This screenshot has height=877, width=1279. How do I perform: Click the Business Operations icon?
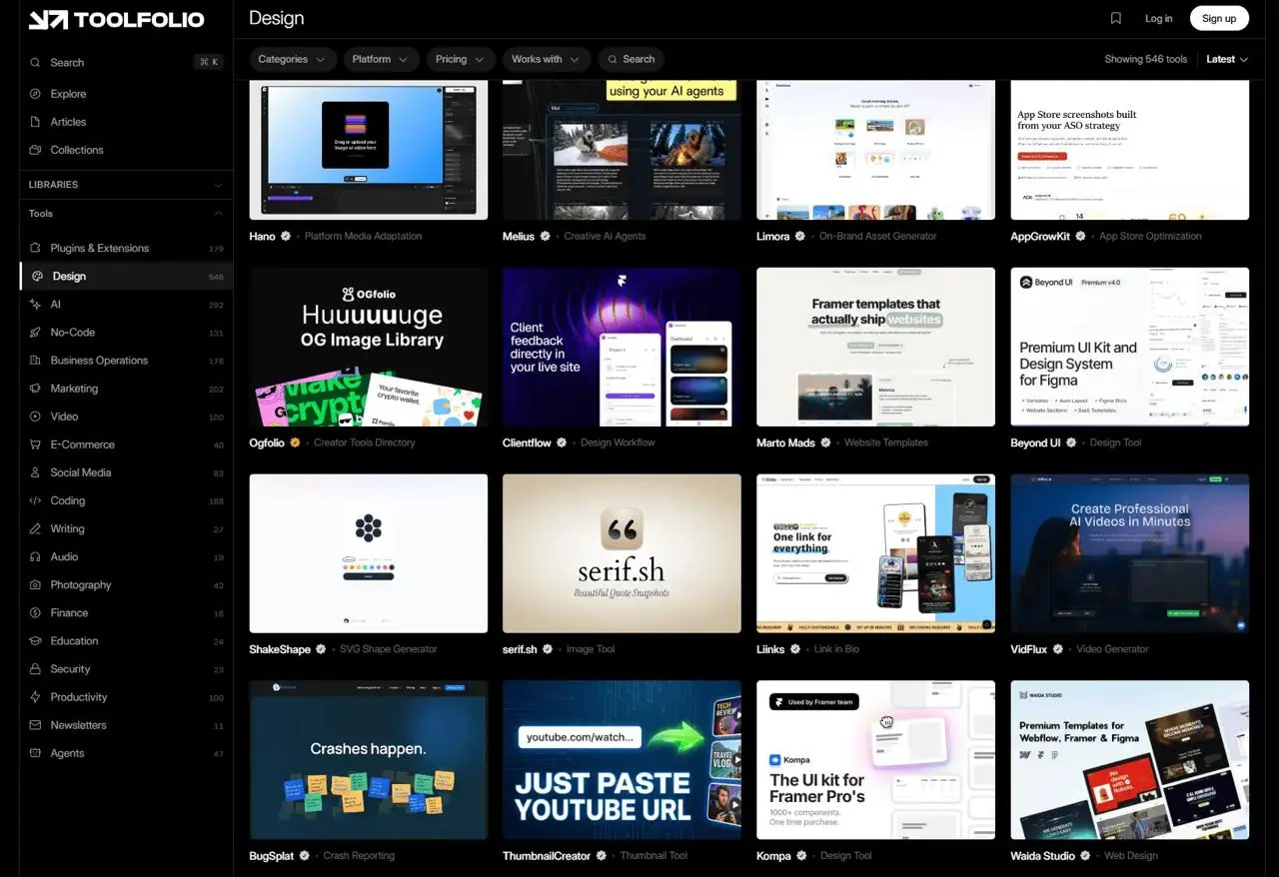point(36,360)
